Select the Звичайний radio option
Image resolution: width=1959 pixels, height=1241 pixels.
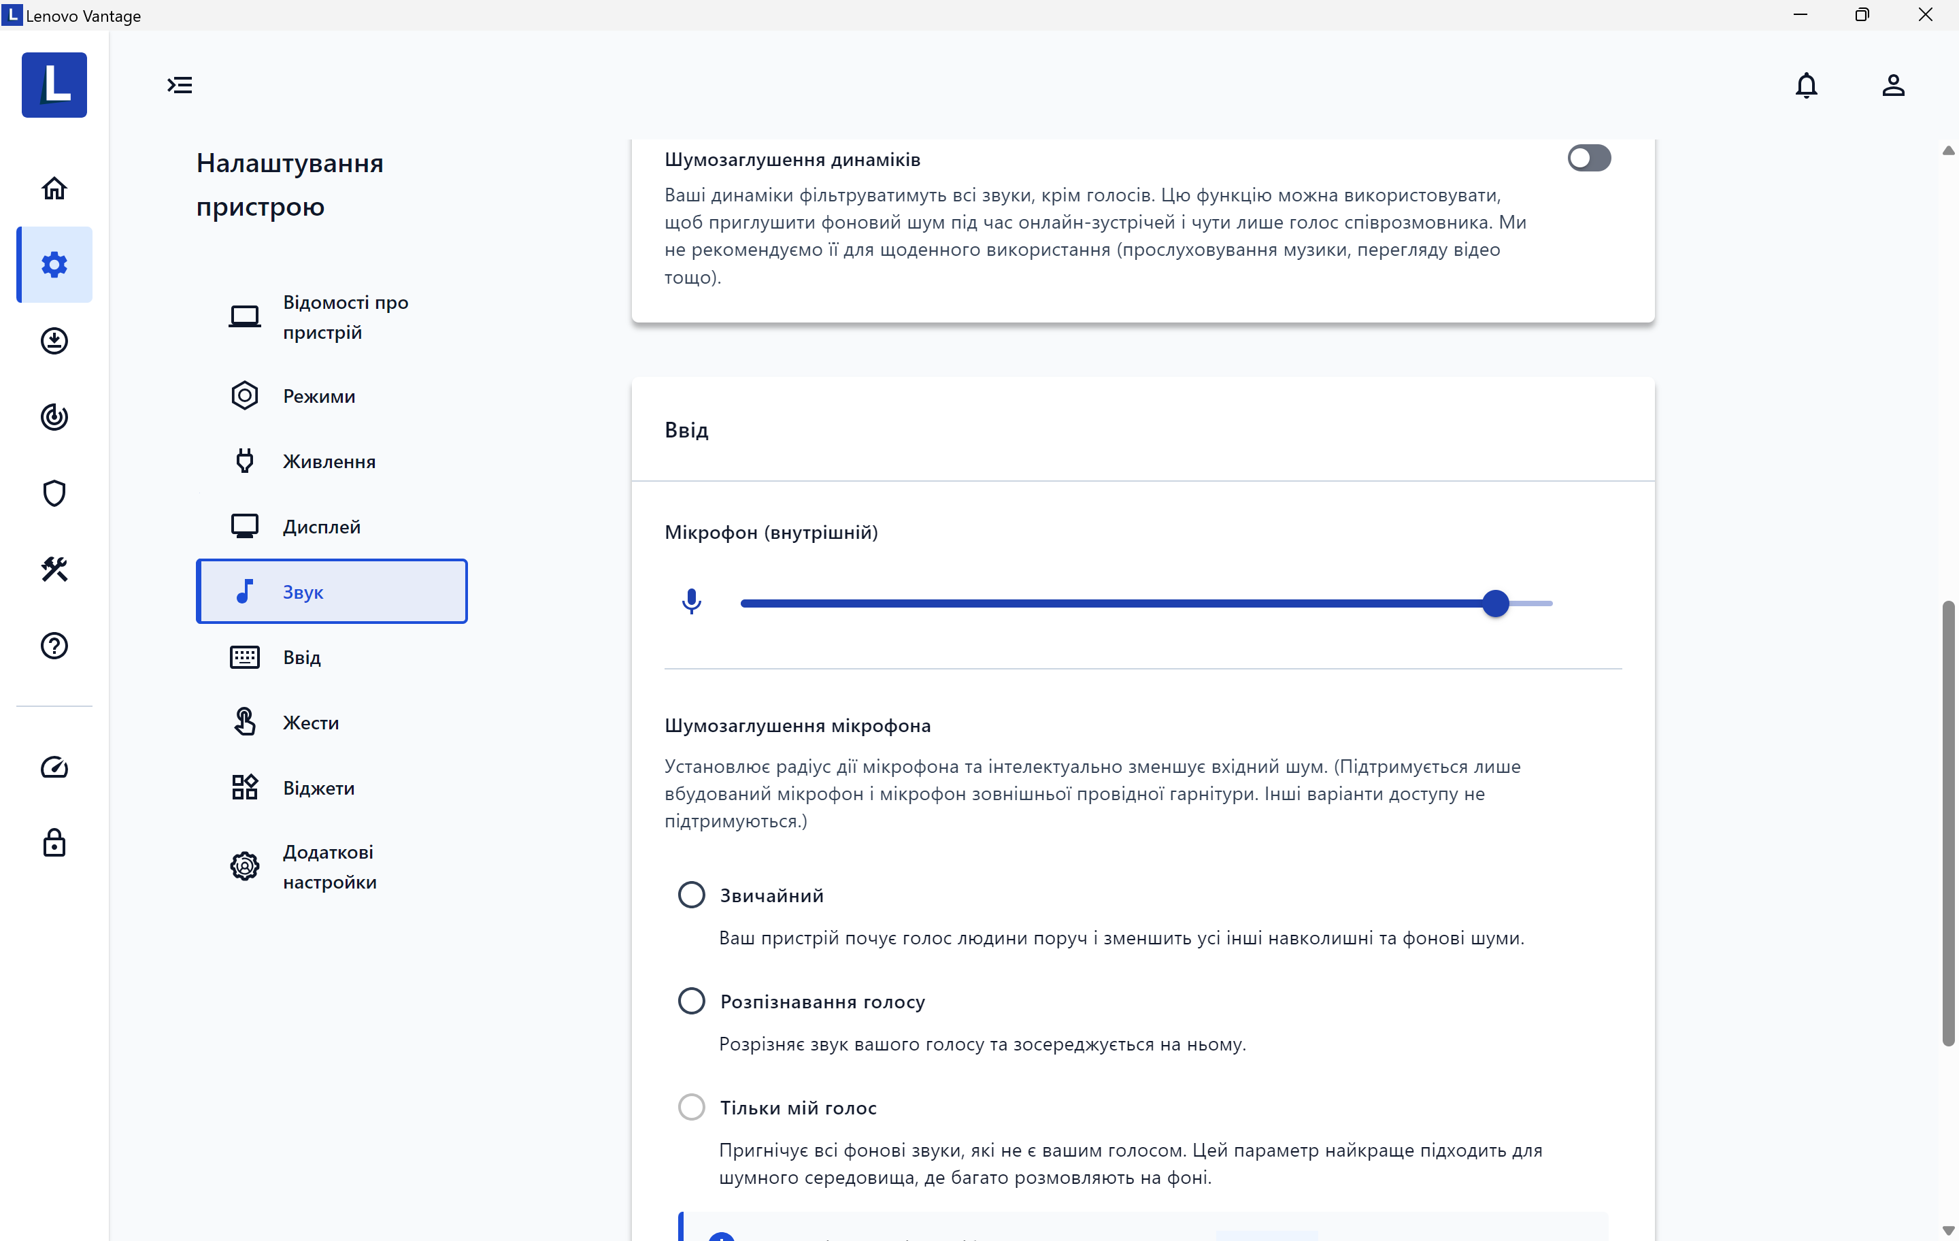tap(692, 895)
